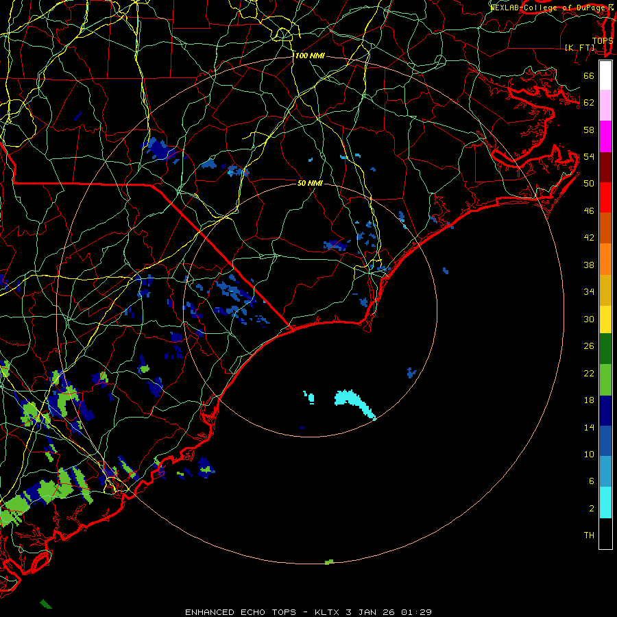Screen dimensions: 617x617
Task: Click the "14" legend value
Action: 589,427
